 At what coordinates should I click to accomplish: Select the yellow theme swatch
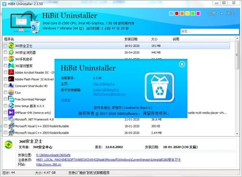click(187, 14)
